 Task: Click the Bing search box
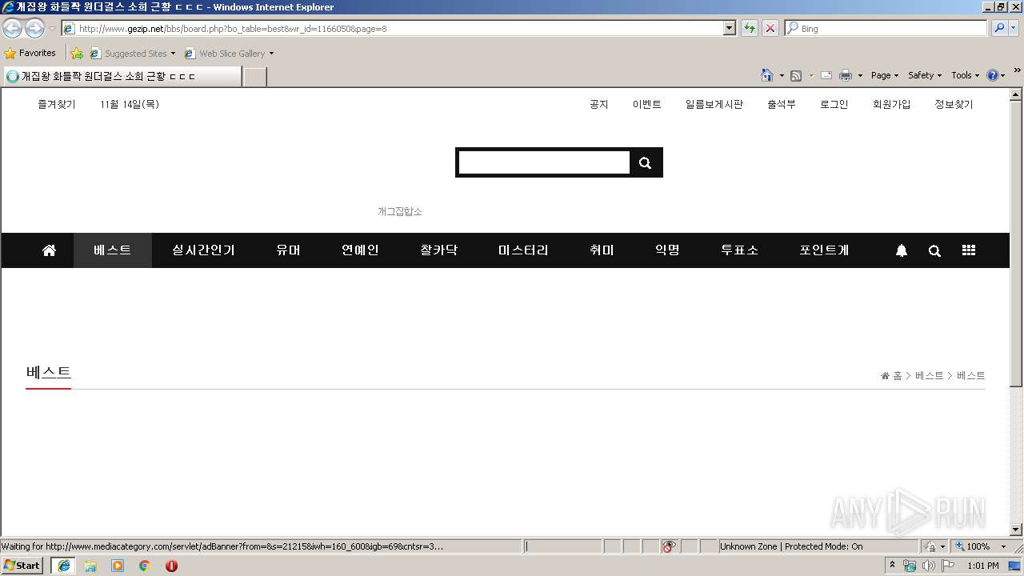click(x=887, y=28)
